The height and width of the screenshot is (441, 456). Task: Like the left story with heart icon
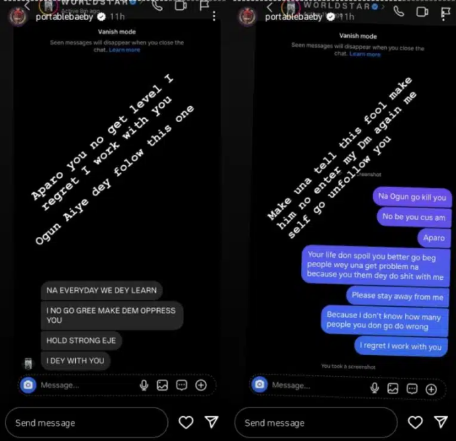tap(186, 422)
